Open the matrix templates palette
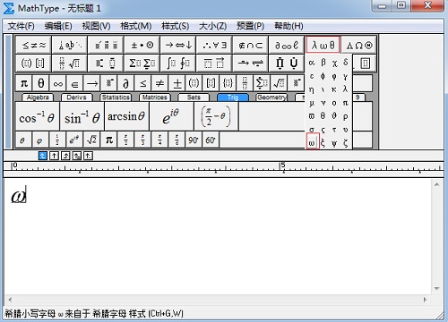Image resolution: width=448 pixels, height=322 pixels. pos(365,63)
